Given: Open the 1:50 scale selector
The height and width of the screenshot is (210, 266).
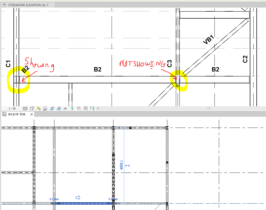Looking at the screenshot, I should coord(12,108).
